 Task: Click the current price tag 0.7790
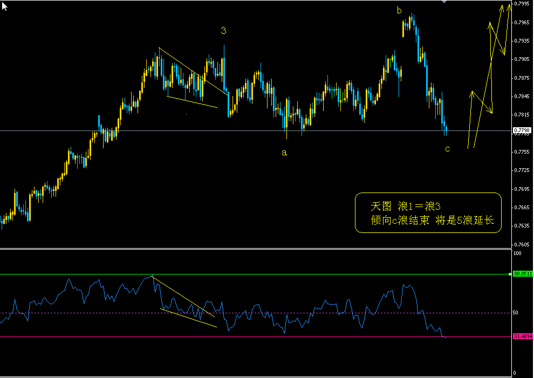click(x=523, y=130)
